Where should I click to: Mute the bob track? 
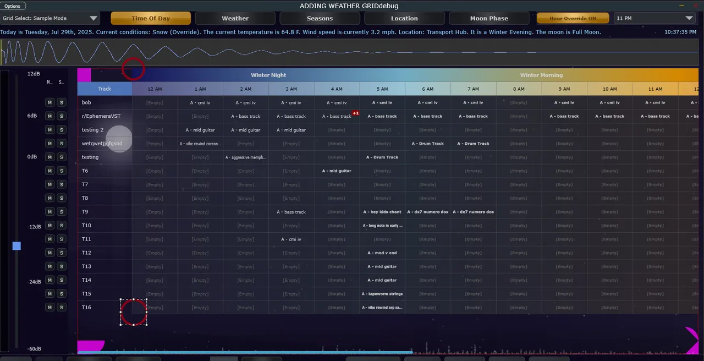(50, 102)
